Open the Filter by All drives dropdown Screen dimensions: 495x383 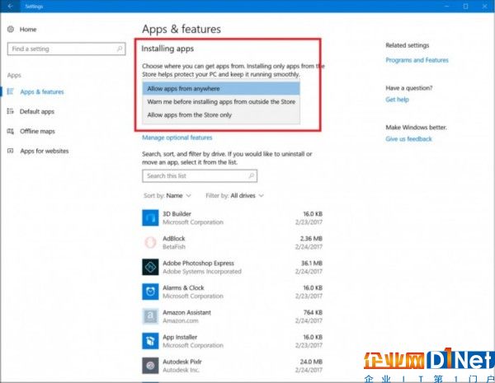(234, 196)
